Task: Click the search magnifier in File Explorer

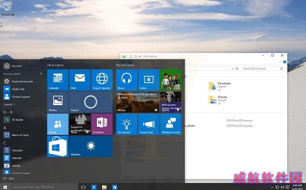Action: point(281,68)
